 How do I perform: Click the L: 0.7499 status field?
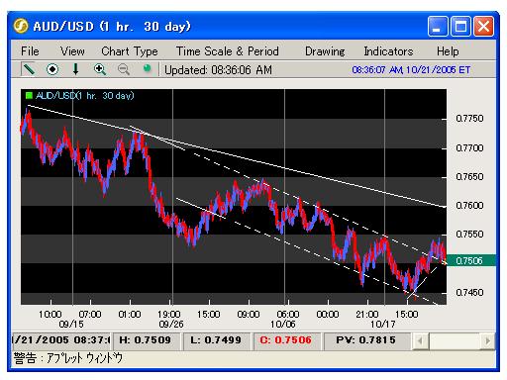coord(216,340)
